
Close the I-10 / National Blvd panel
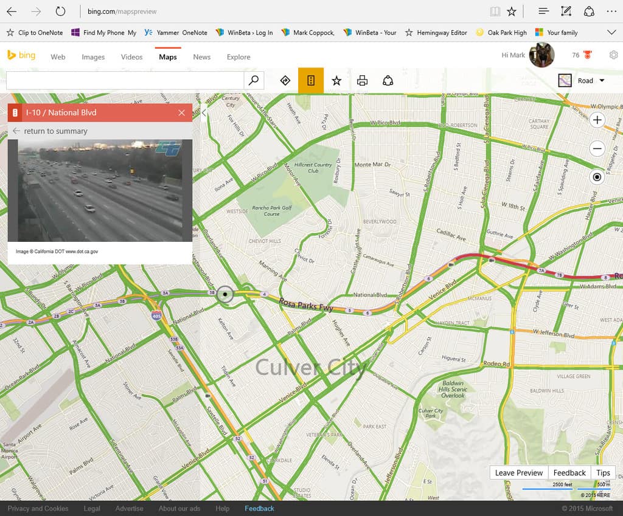(x=181, y=112)
